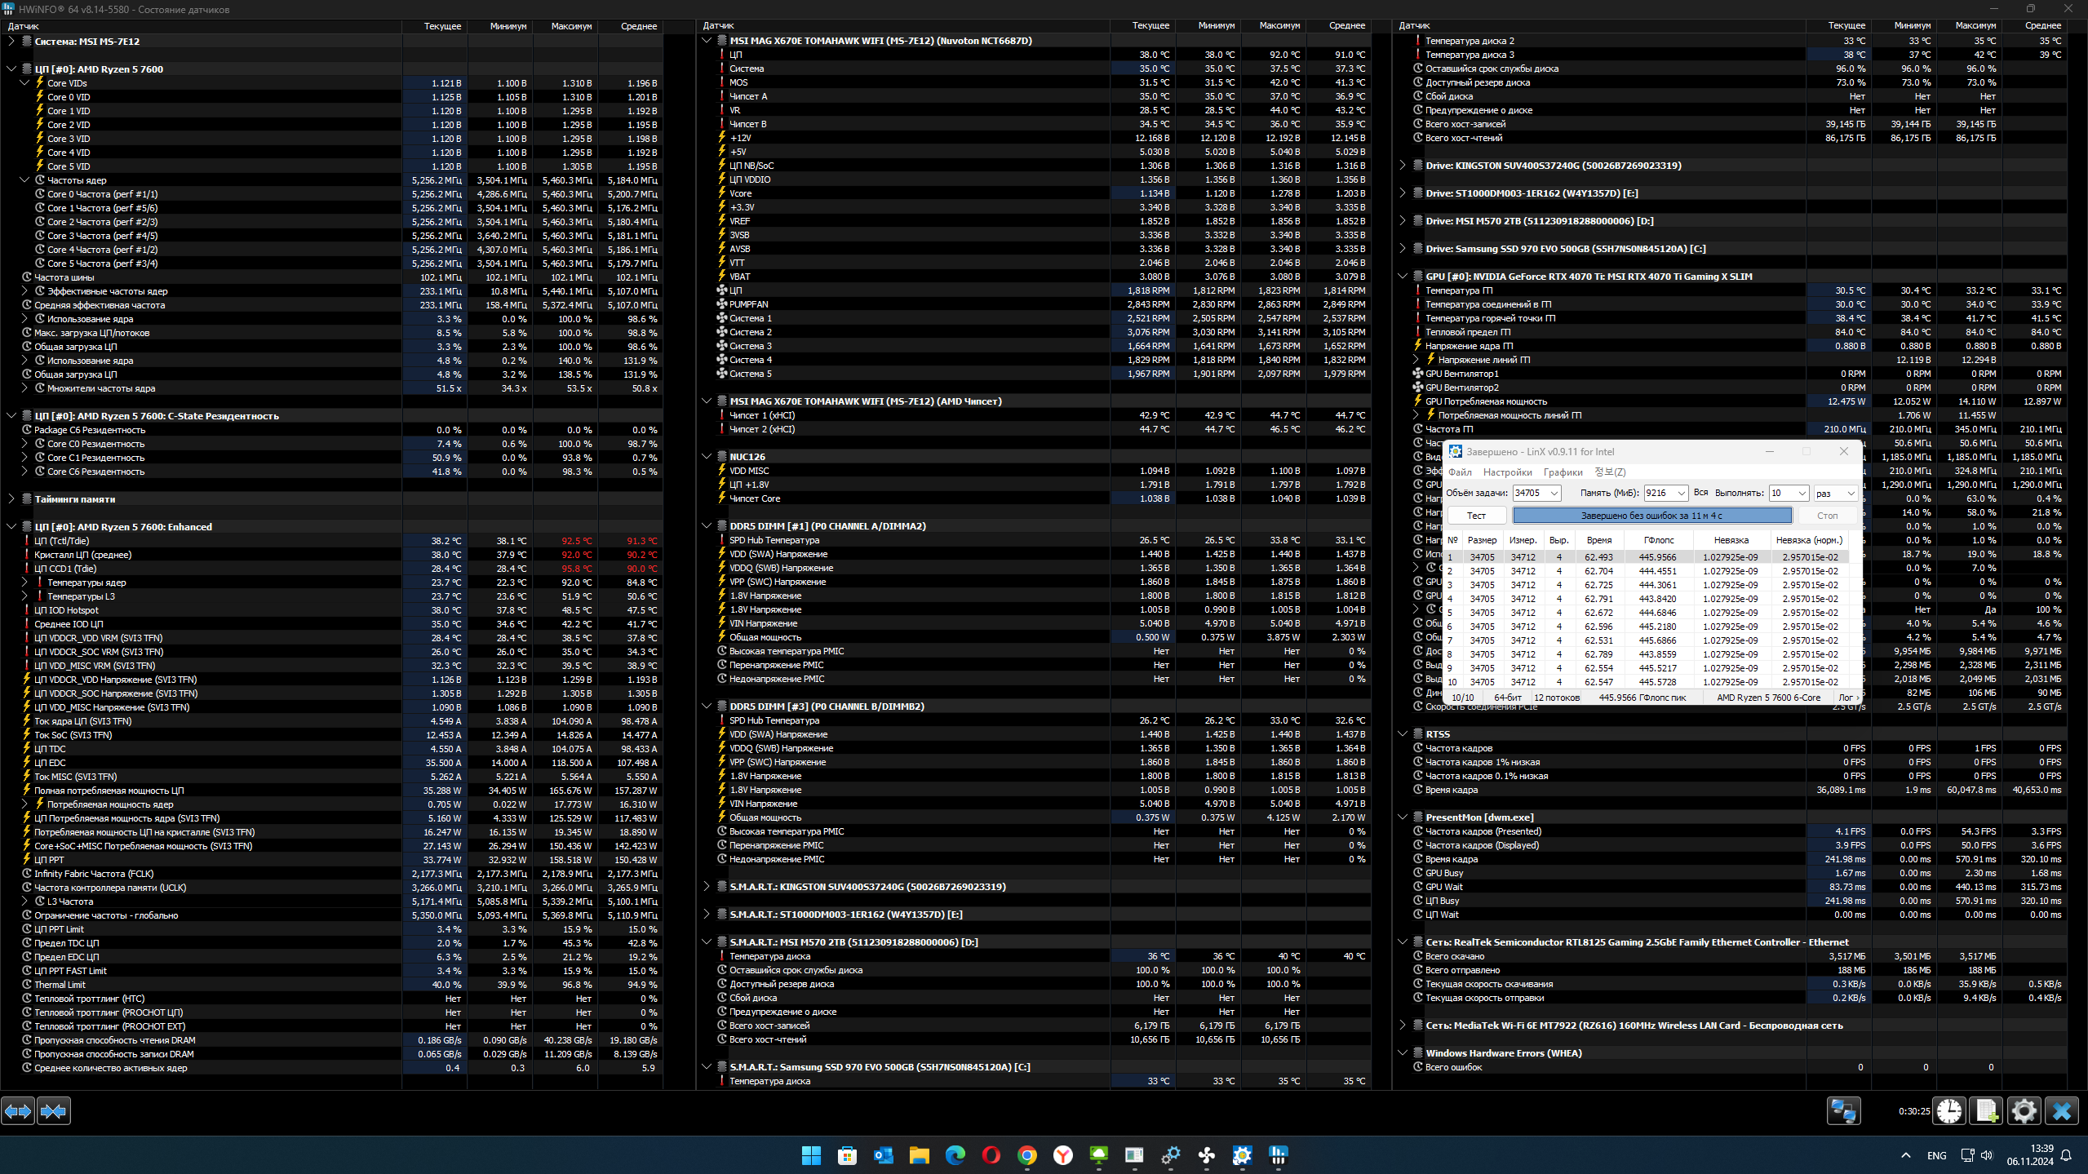
Task: Open the Настройки menu in LinX
Action: pyautogui.click(x=1507, y=472)
